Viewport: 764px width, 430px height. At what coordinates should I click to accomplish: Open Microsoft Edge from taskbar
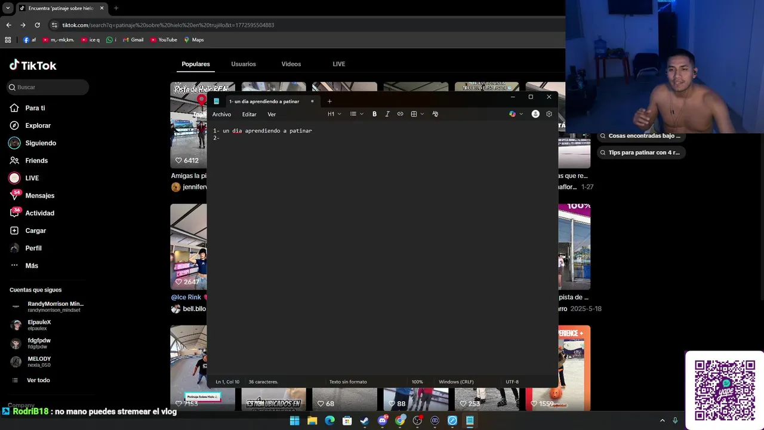(x=329, y=421)
